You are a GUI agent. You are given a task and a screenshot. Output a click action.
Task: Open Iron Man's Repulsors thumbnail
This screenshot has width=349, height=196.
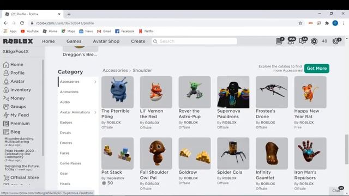[x=310, y=154]
